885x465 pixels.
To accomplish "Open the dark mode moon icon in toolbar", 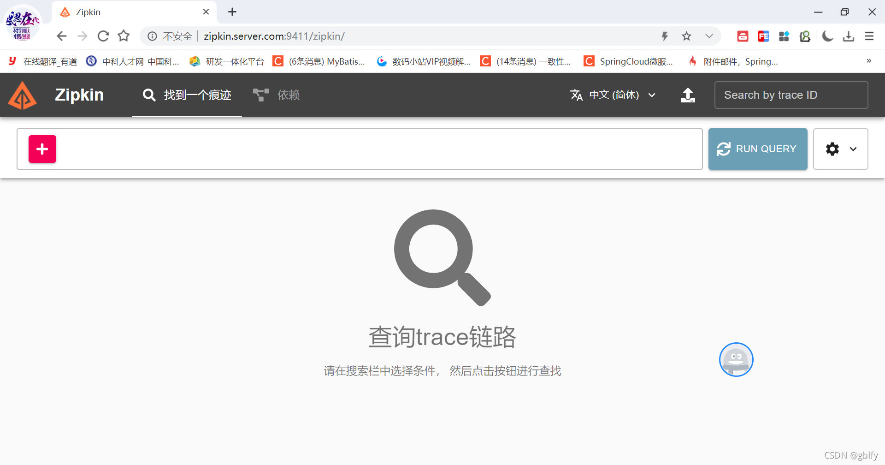I will click(x=827, y=36).
